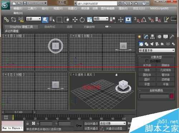Toggle Angle Snap

coord(144,20)
